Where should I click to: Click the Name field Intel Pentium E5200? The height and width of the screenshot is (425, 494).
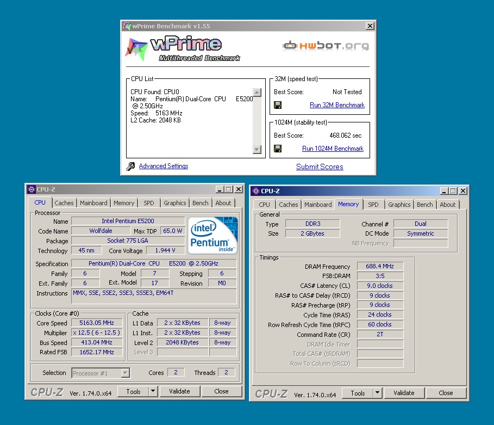pyautogui.click(x=128, y=221)
